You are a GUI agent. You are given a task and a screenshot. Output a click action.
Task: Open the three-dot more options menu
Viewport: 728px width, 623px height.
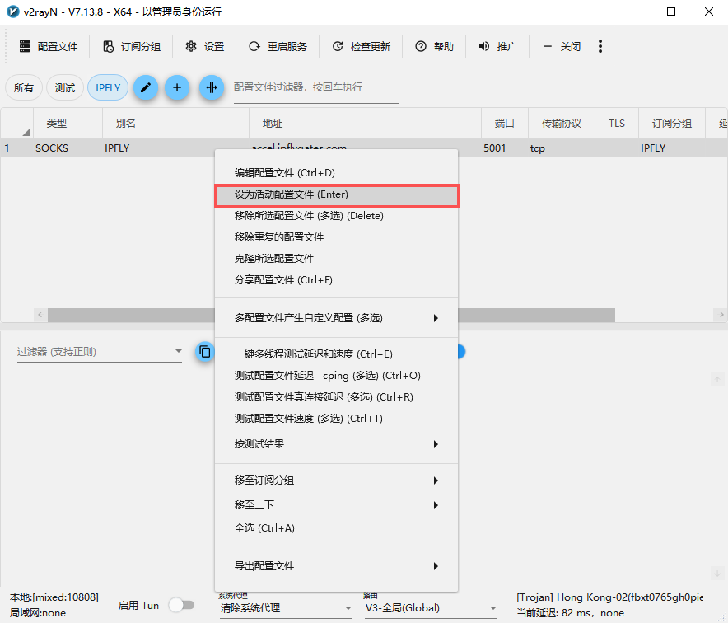pos(600,46)
